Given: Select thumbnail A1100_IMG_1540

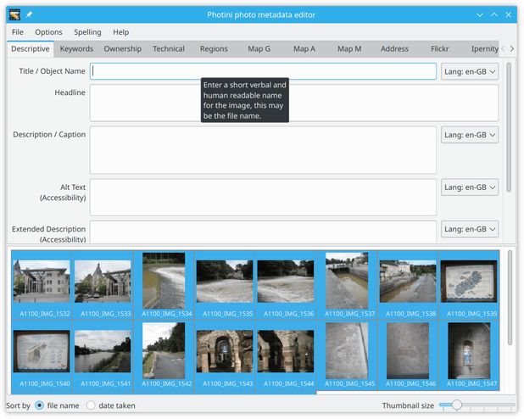Looking at the screenshot, I should pos(42,355).
